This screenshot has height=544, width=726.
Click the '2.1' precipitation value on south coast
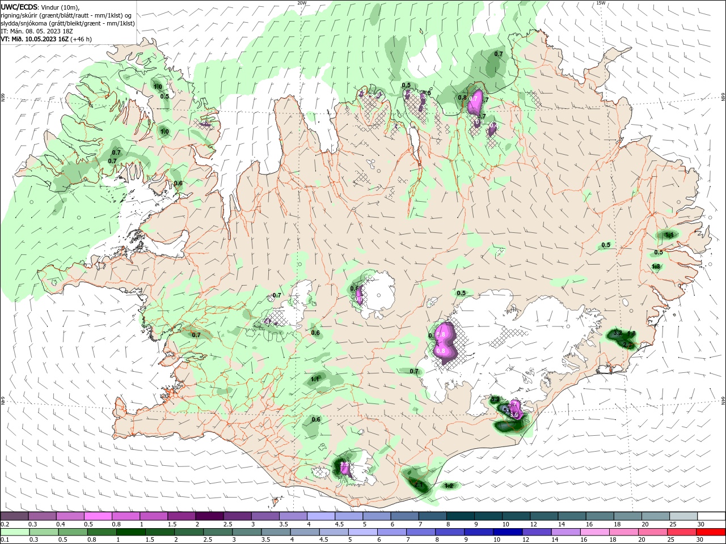point(419,486)
